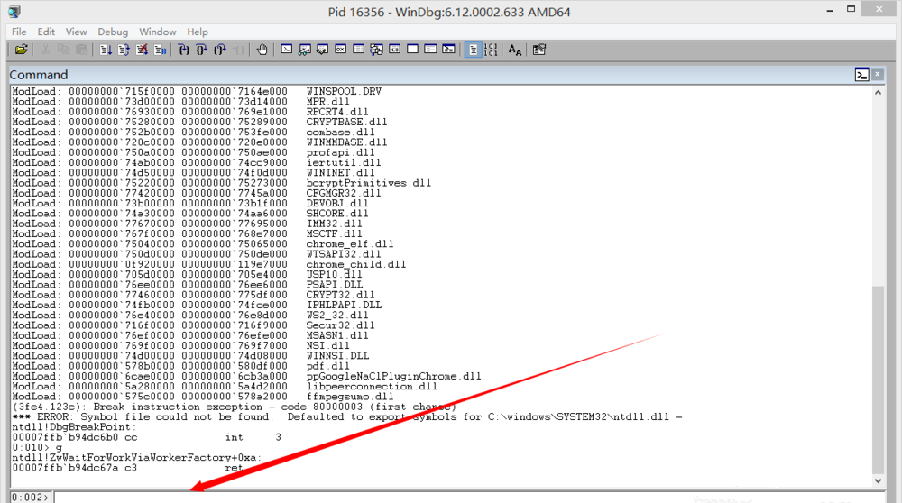Viewport: 902px width, 503px height.
Task: Click the 'chrome_child.dll' module name
Action: click(356, 264)
